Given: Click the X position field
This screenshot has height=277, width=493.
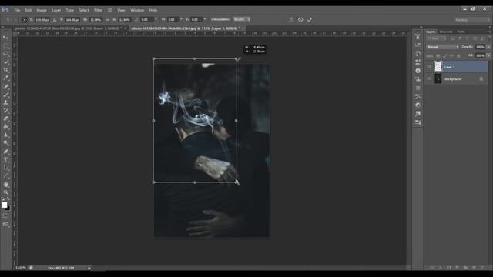Looking at the screenshot, I should tap(42, 20).
